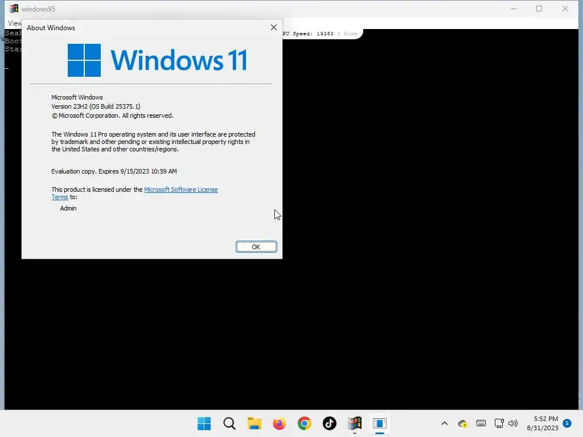Viewport: 583px width, 437px height.
Task: Open taskbar Search
Action: point(229,423)
